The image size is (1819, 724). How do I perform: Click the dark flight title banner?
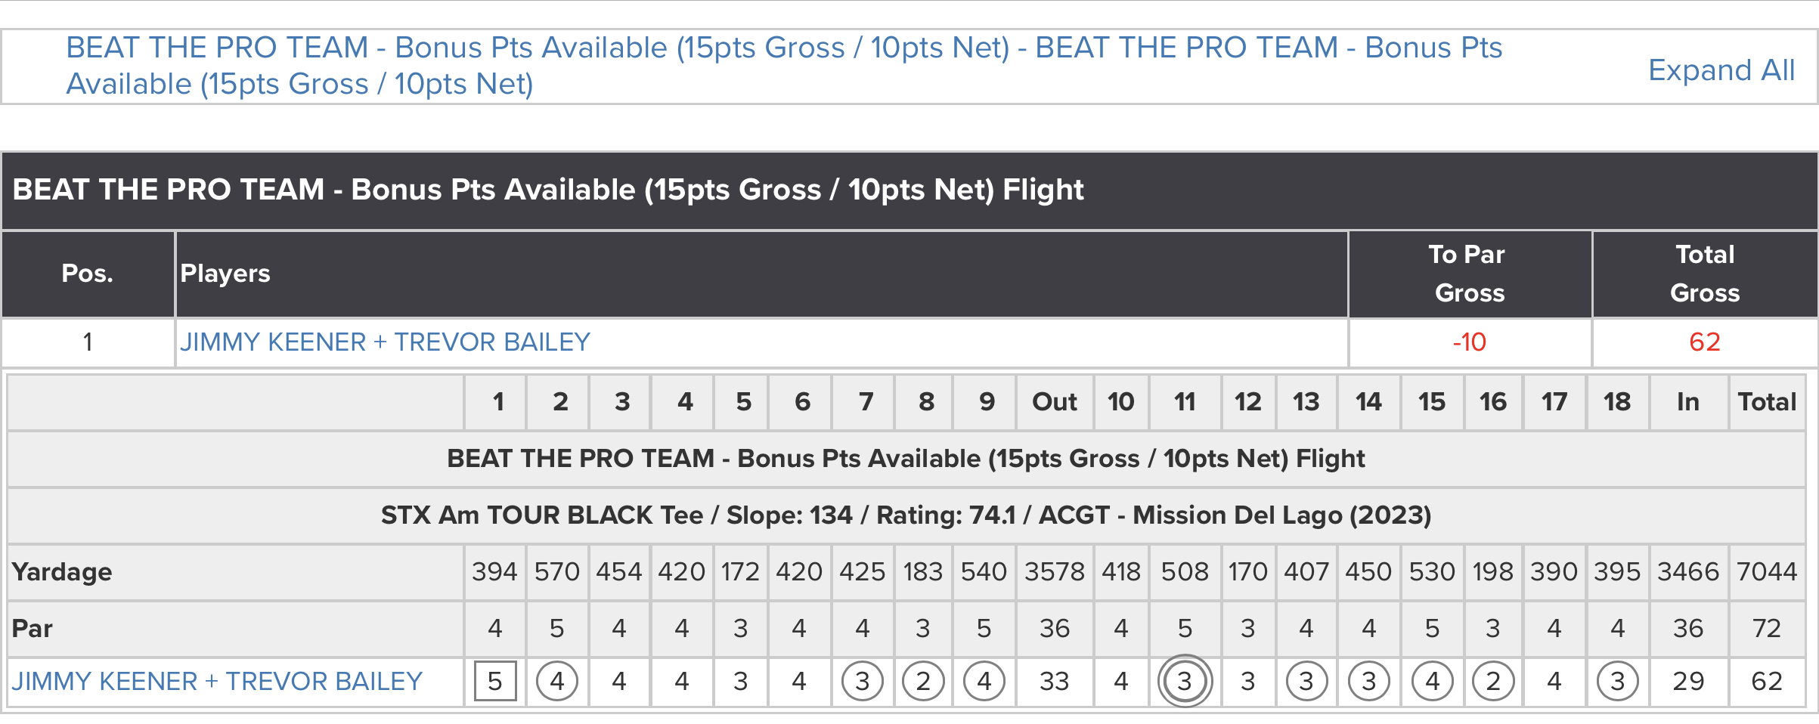click(909, 190)
